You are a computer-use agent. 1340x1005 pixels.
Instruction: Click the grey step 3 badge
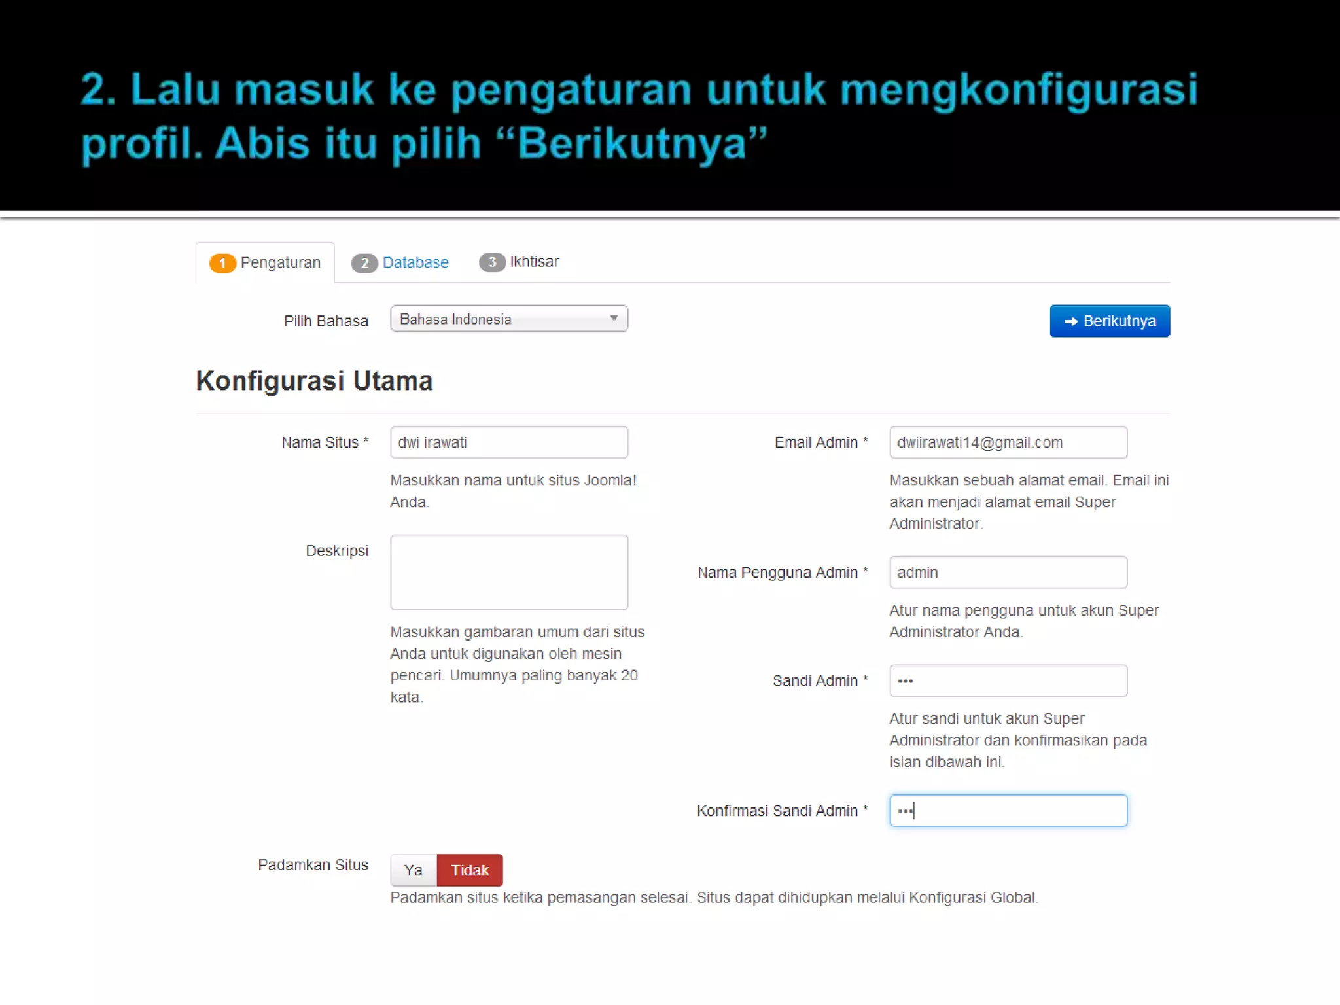pos(492,262)
